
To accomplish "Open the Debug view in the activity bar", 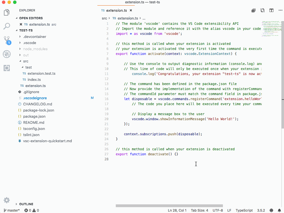I will tap(6, 54).
